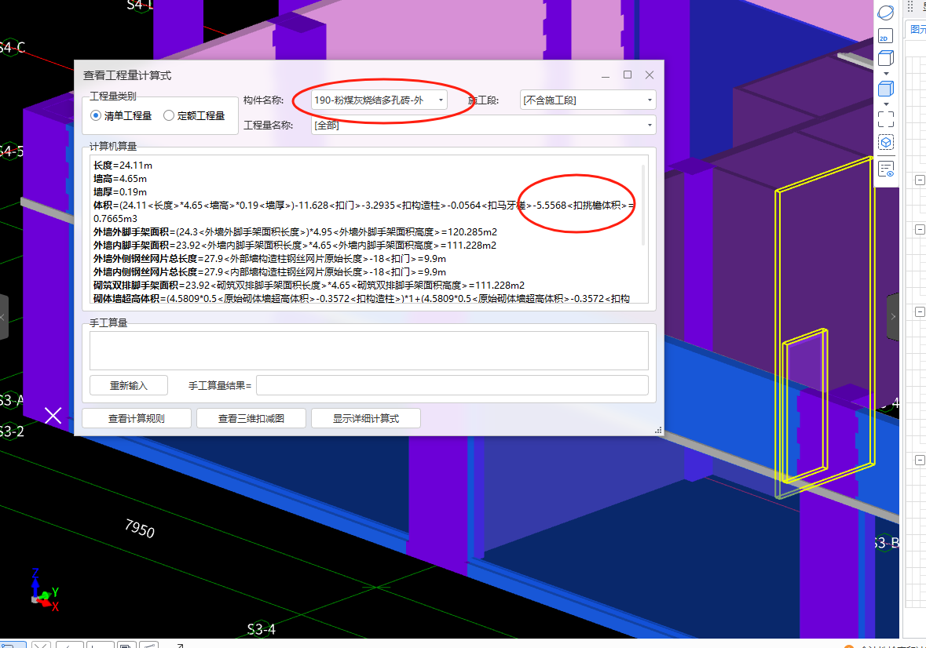The height and width of the screenshot is (648, 926).
Task: Click the 砌体墙超高体积 line
Action: tap(361, 299)
